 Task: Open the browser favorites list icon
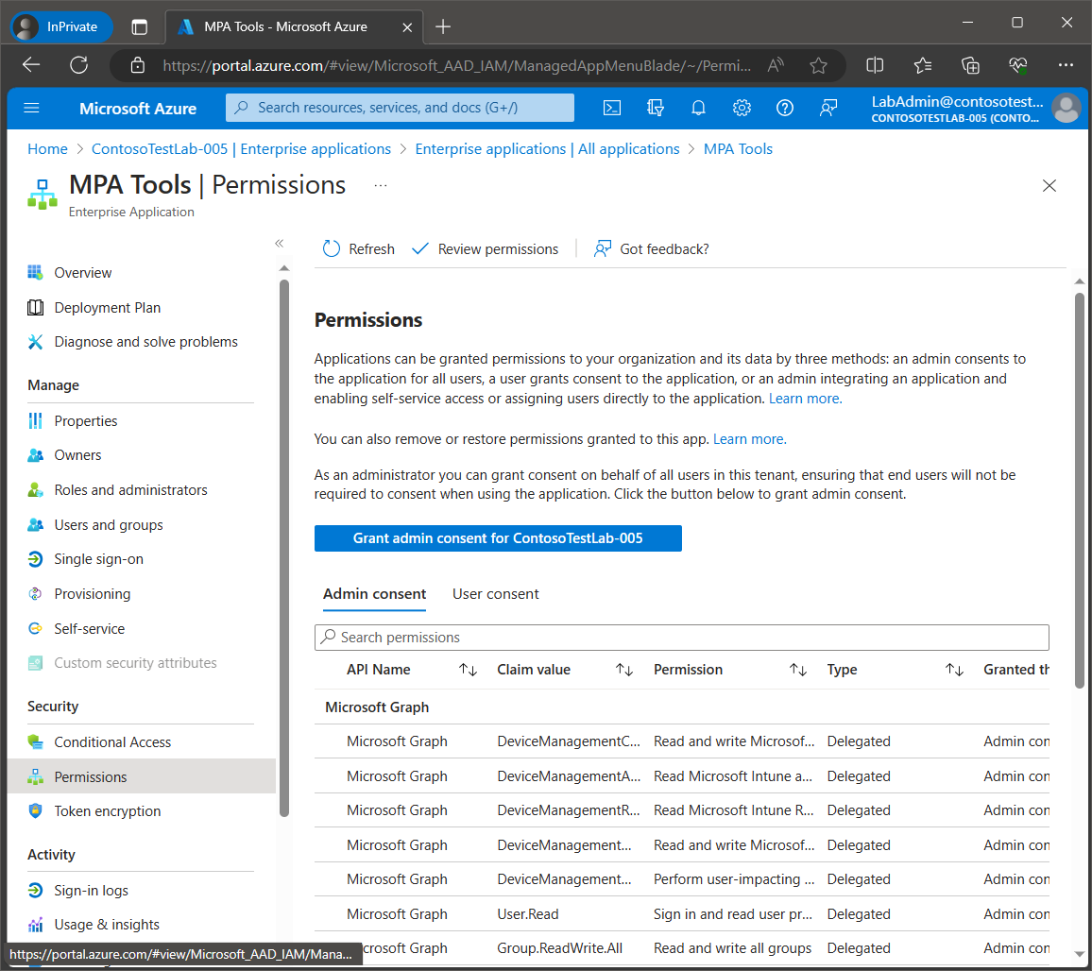(923, 65)
